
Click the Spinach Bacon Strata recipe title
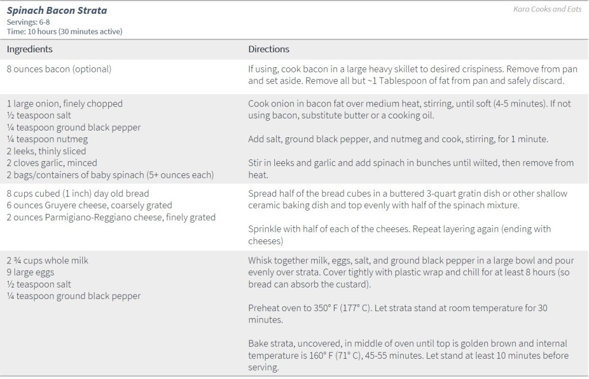point(57,10)
